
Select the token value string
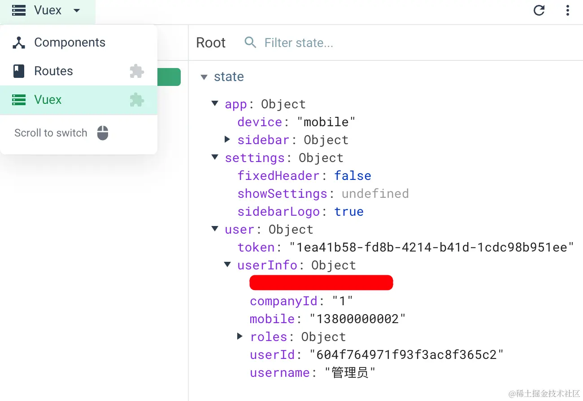[x=432, y=247]
